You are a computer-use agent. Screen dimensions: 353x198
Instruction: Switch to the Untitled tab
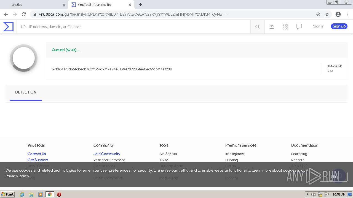pyautogui.click(x=34, y=5)
